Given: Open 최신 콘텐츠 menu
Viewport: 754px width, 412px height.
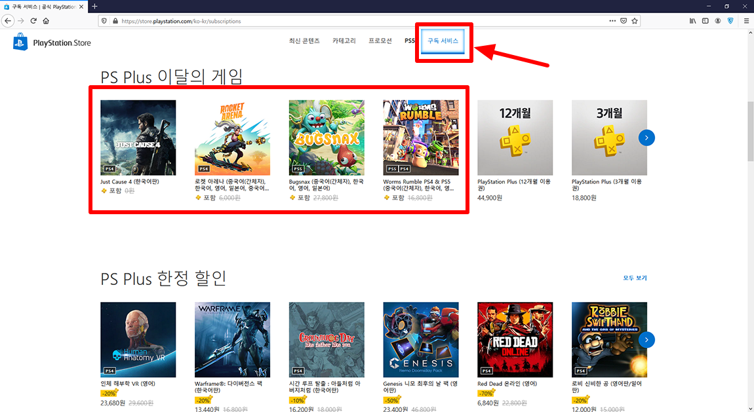Looking at the screenshot, I should tap(304, 41).
